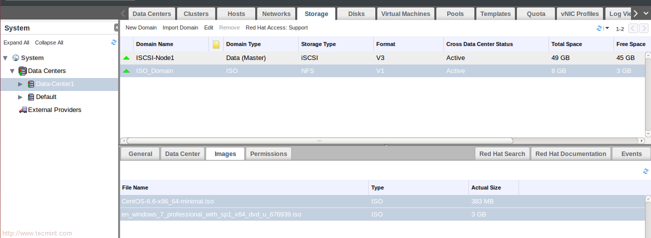Click the green status arrow for ISCSI-Node1
This screenshot has height=238, width=651.
tap(127, 58)
